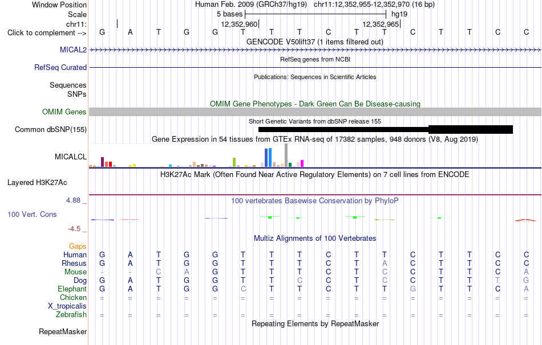Click 'Repeating Elements by RepeatMasker' title
Image resolution: width=542 pixels, height=345 pixels.
[315, 324]
